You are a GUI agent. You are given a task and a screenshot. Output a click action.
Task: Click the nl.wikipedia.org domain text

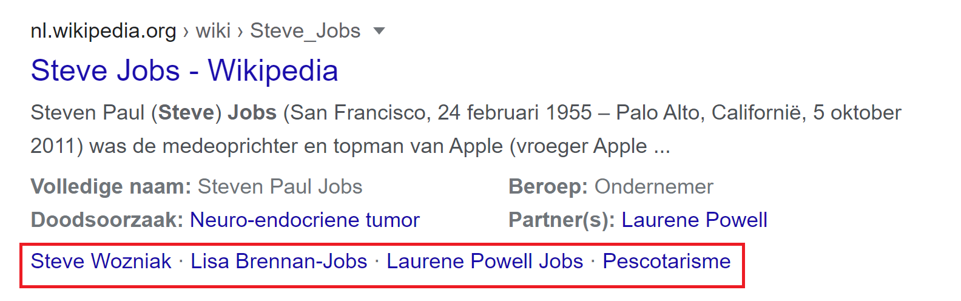[x=103, y=30]
